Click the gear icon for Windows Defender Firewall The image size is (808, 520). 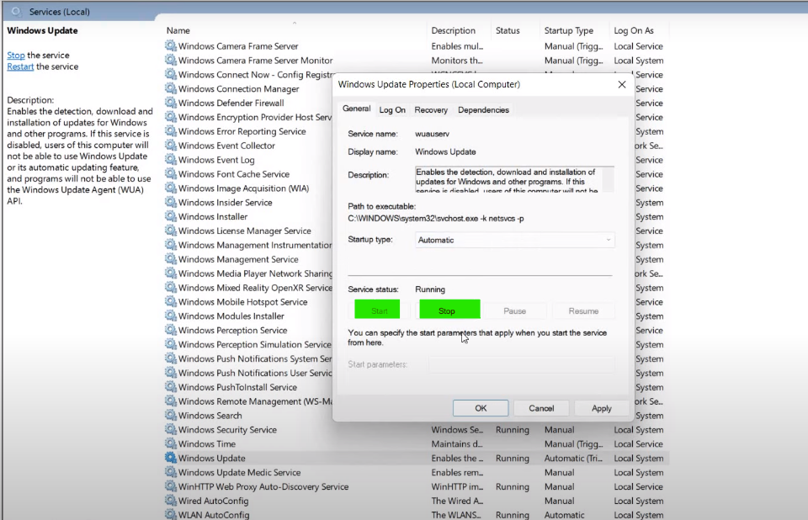(170, 103)
